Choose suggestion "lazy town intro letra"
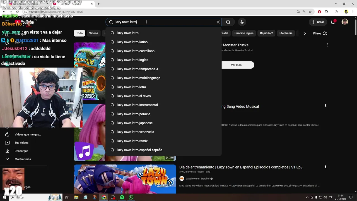The width and height of the screenshot is (357, 201). tap(163, 87)
